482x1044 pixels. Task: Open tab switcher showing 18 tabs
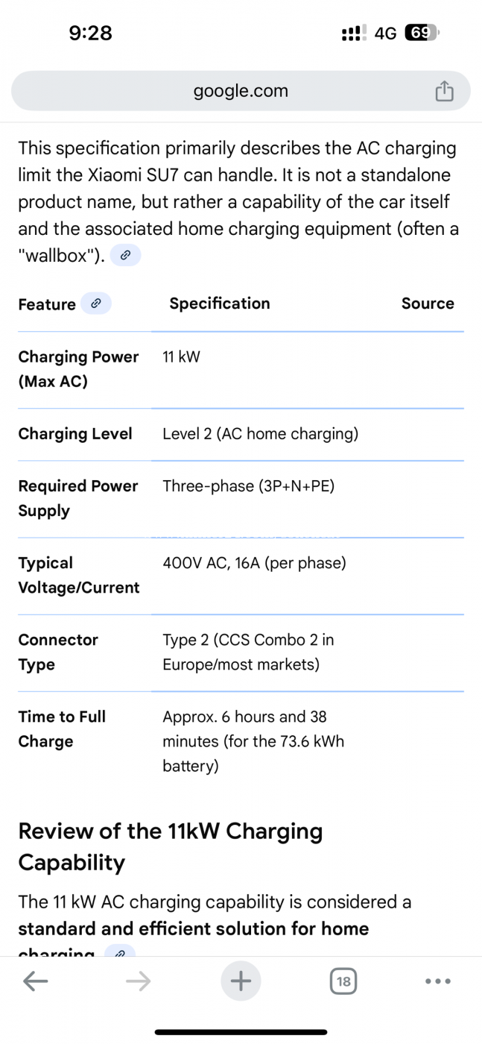pos(343,981)
